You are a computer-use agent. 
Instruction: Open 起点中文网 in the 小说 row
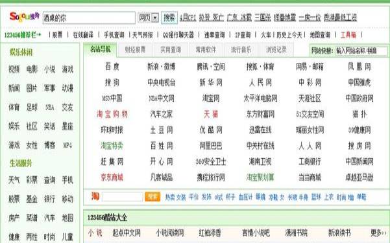click(127, 233)
